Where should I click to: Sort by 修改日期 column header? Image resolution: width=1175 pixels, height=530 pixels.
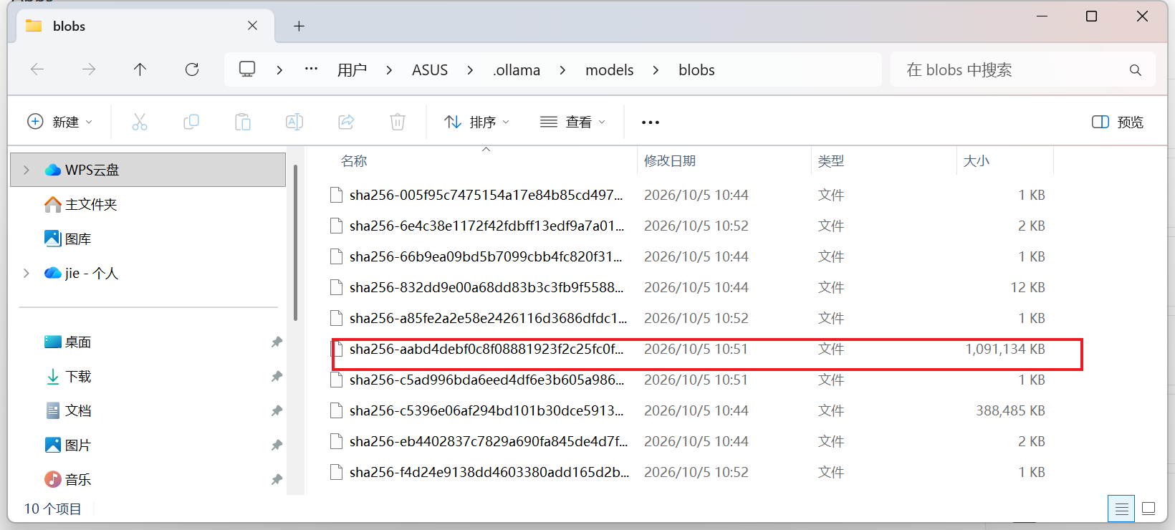click(670, 161)
